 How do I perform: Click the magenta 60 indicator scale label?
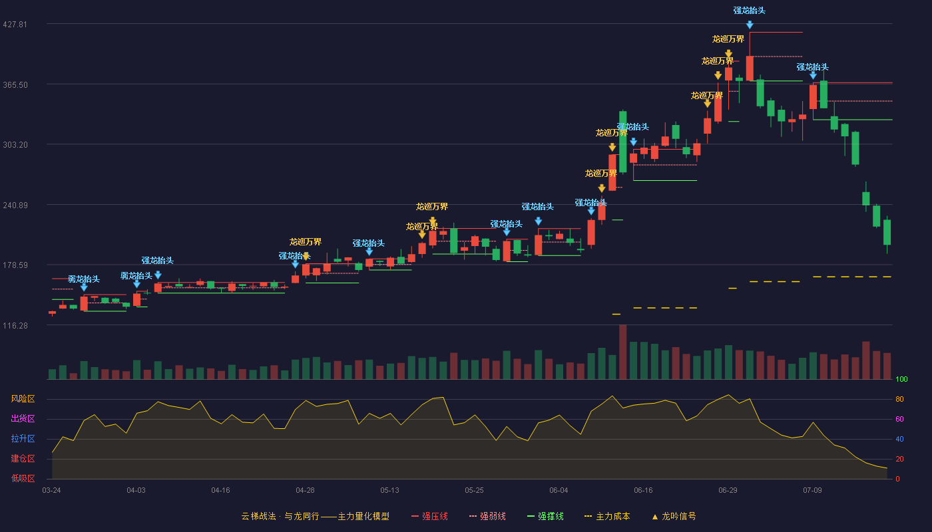[x=899, y=419]
